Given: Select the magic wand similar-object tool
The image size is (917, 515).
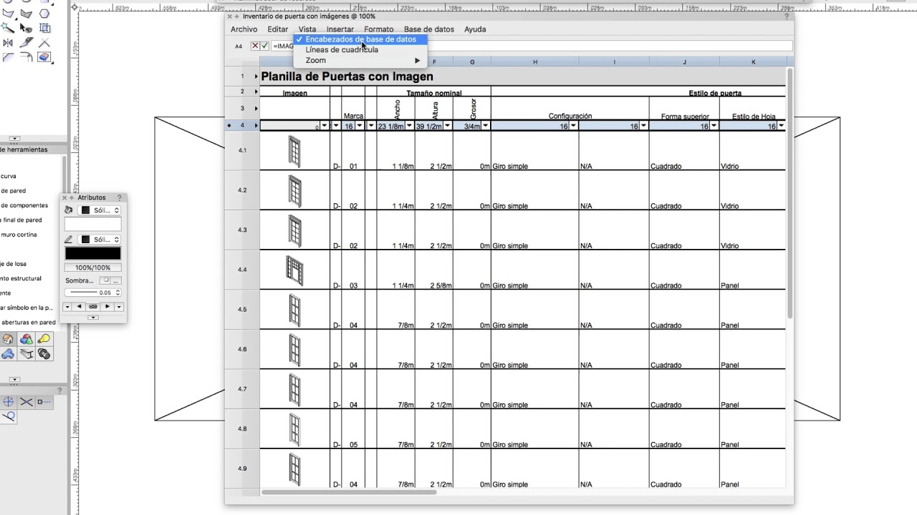Looking at the screenshot, I should pyautogui.click(x=8, y=28).
